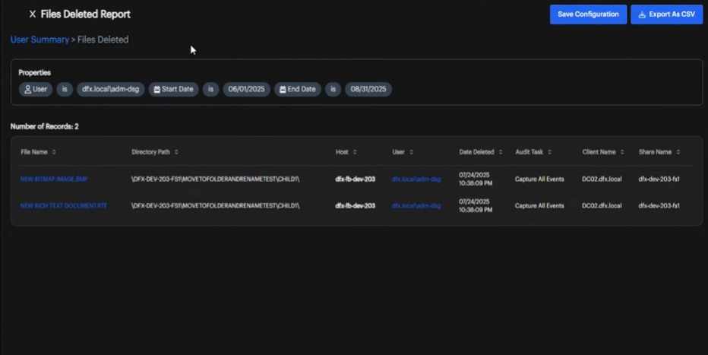Click the 'is' operator after Start Date
The width and height of the screenshot is (708, 355).
point(211,90)
